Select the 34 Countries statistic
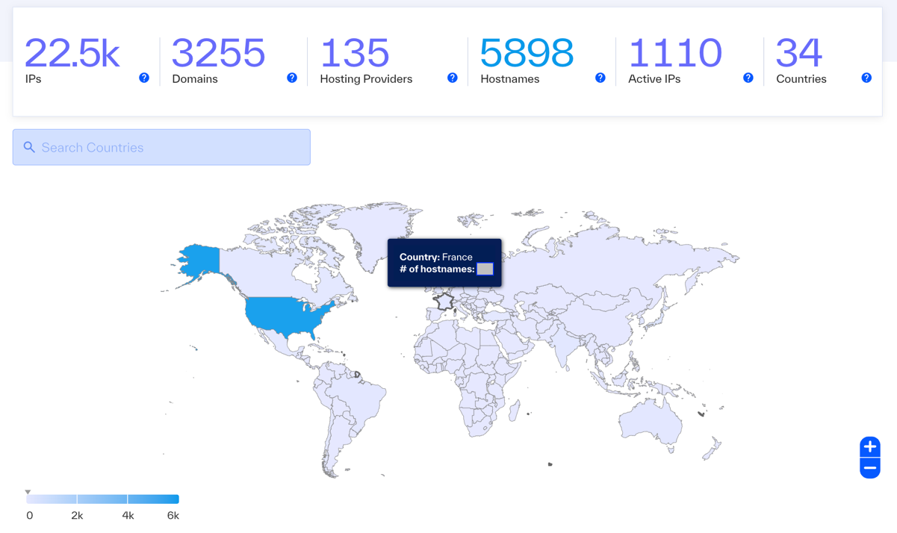The height and width of the screenshot is (533, 897). coord(801,61)
